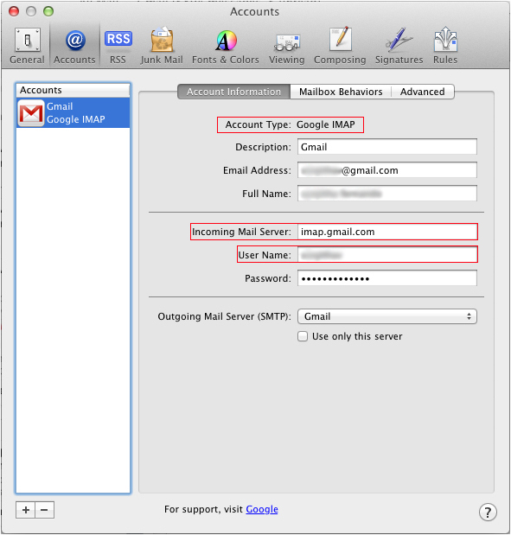
Task: Open Junk Mail preferences
Action: pos(162,46)
